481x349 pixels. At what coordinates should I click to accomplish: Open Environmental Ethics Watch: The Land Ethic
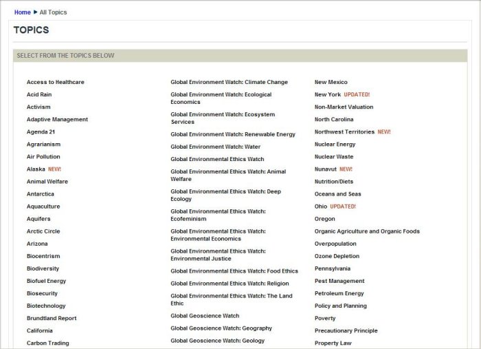[232, 299]
